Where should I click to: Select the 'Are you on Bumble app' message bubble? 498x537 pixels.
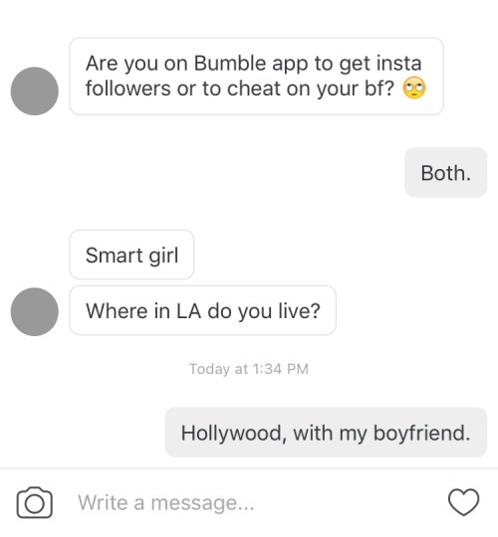click(257, 76)
